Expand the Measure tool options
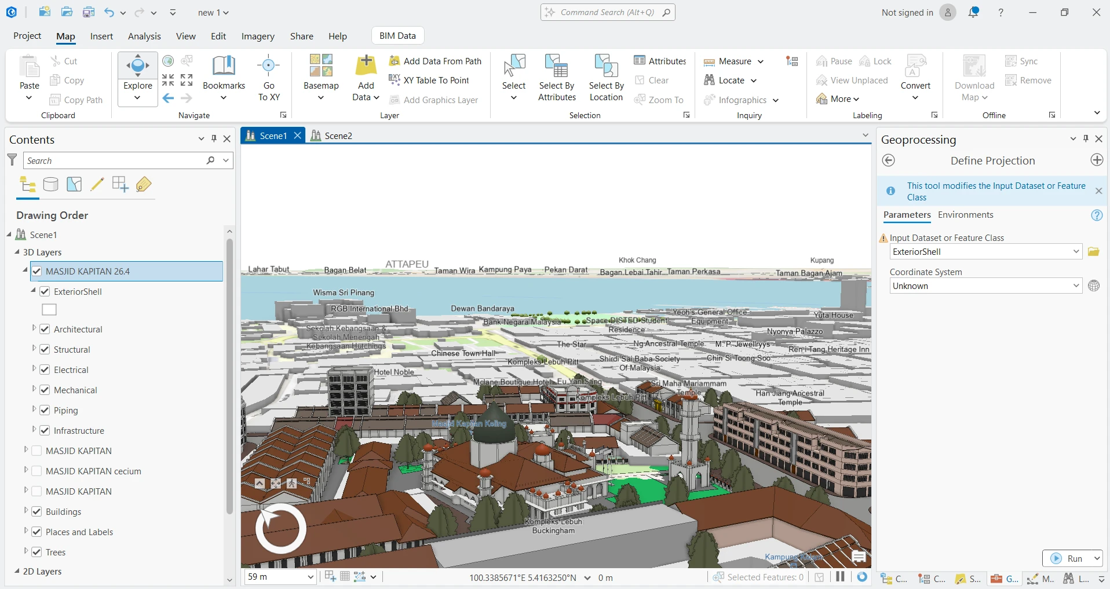 761,61
